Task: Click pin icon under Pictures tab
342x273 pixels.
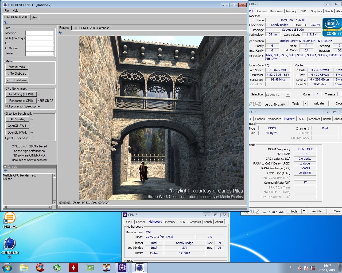Action: click(61, 33)
